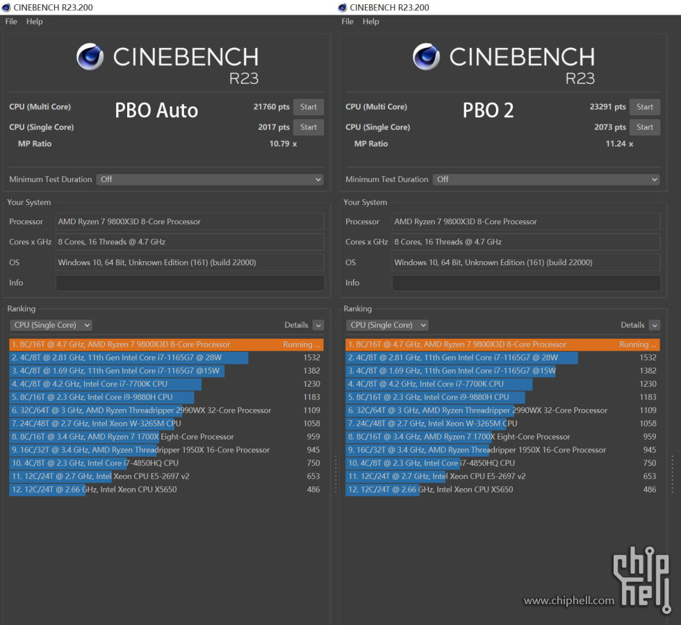Expand Details arrow in right window ranking
681x625 pixels.
(655, 325)
